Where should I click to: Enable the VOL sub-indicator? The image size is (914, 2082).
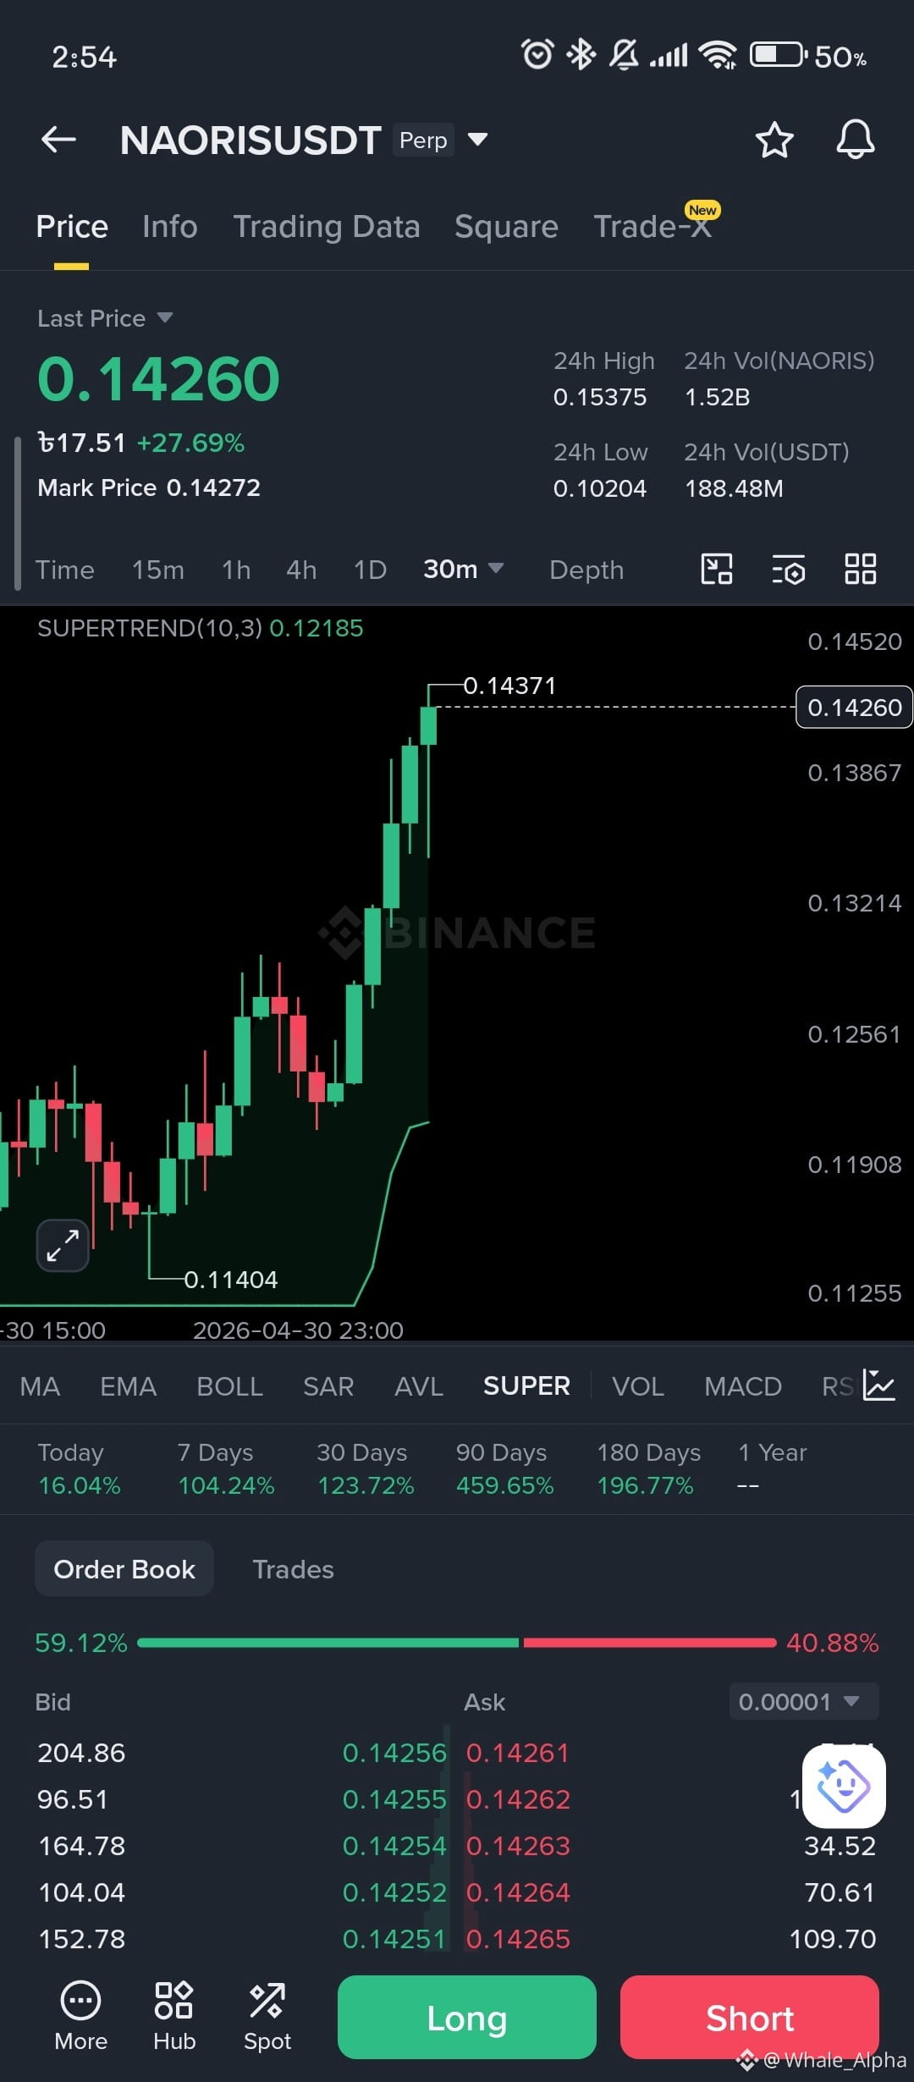coord(638,1386)
